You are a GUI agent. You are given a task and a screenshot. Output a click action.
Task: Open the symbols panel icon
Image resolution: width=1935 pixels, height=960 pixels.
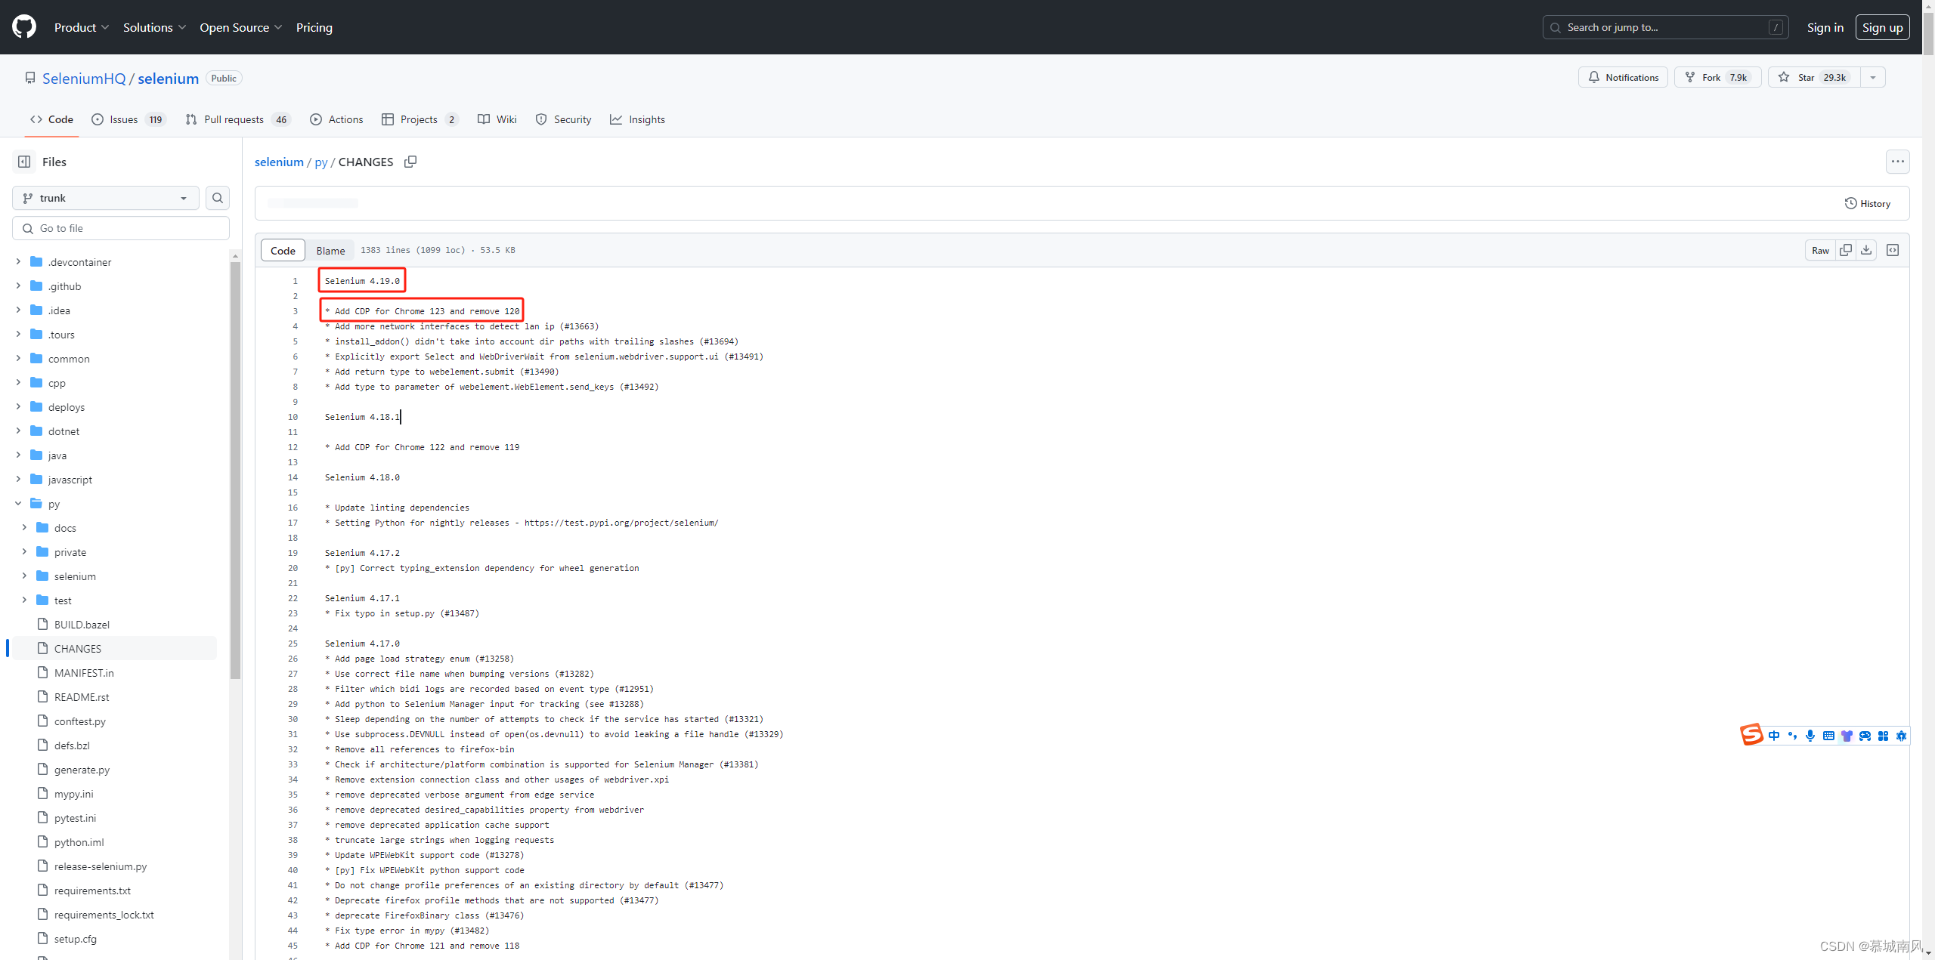(1893, 250)
